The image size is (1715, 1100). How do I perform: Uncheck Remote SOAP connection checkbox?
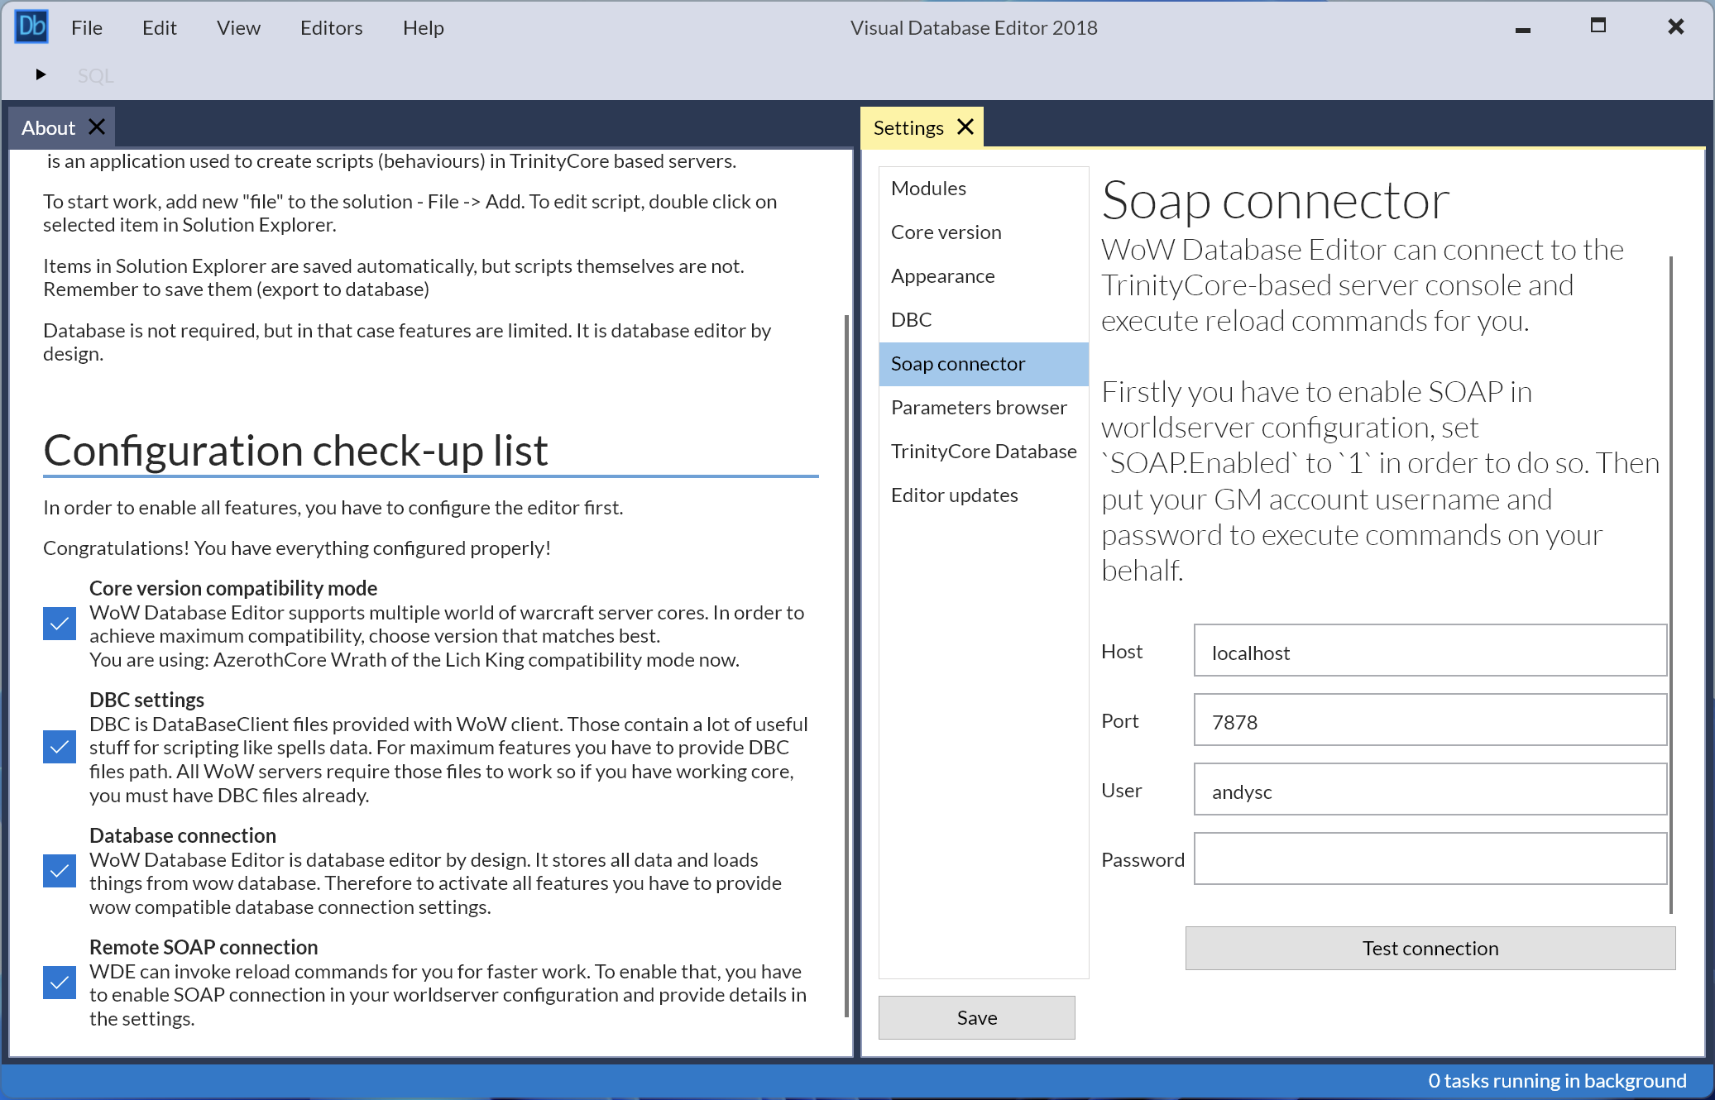(x=59, y=983)
